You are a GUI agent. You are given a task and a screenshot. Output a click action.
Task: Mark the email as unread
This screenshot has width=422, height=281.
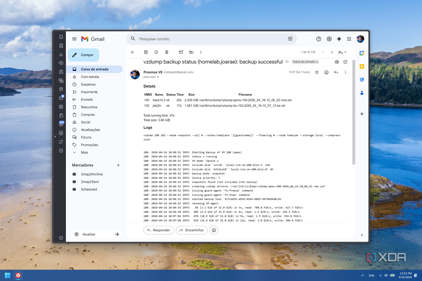point(181,52)
